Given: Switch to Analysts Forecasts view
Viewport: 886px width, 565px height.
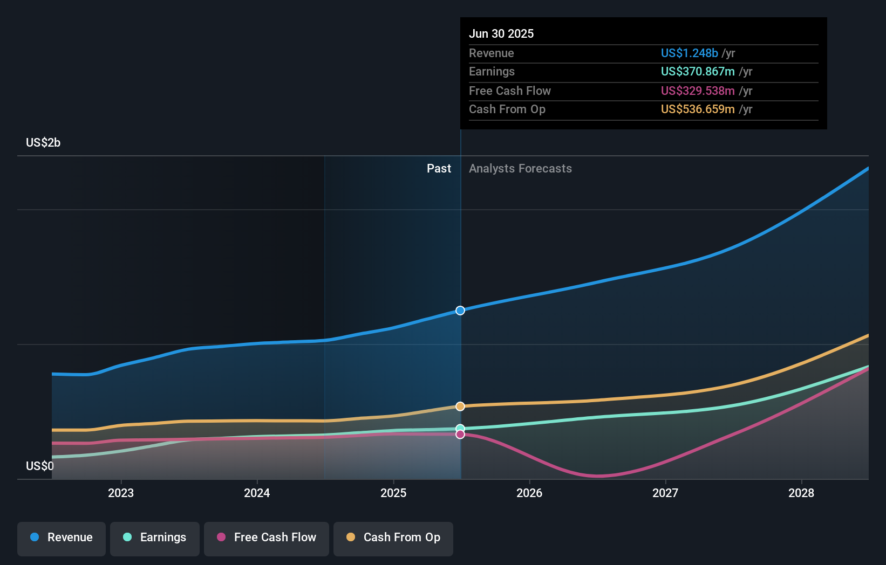Looking at the screenshot, I should pyautogui.click(x=520, y=168).
